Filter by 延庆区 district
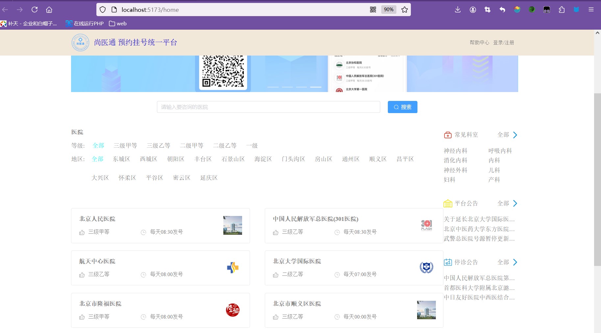The image size is (601, 333). pyautogui.click(x=209, y=178)
